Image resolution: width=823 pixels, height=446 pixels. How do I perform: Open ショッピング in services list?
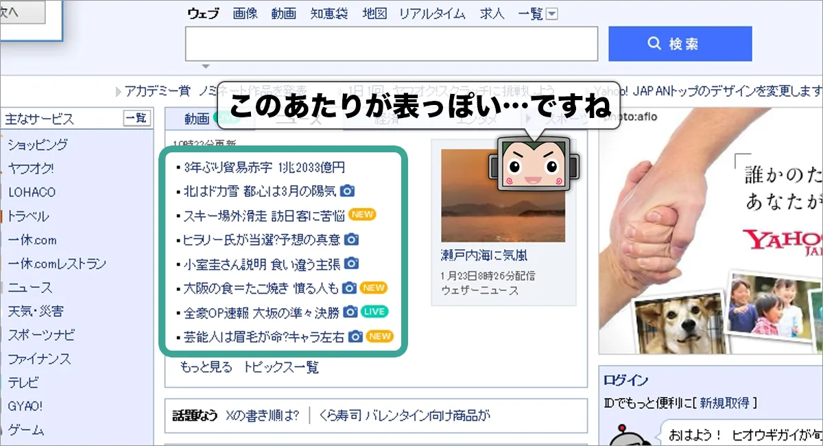pos(38,145)
